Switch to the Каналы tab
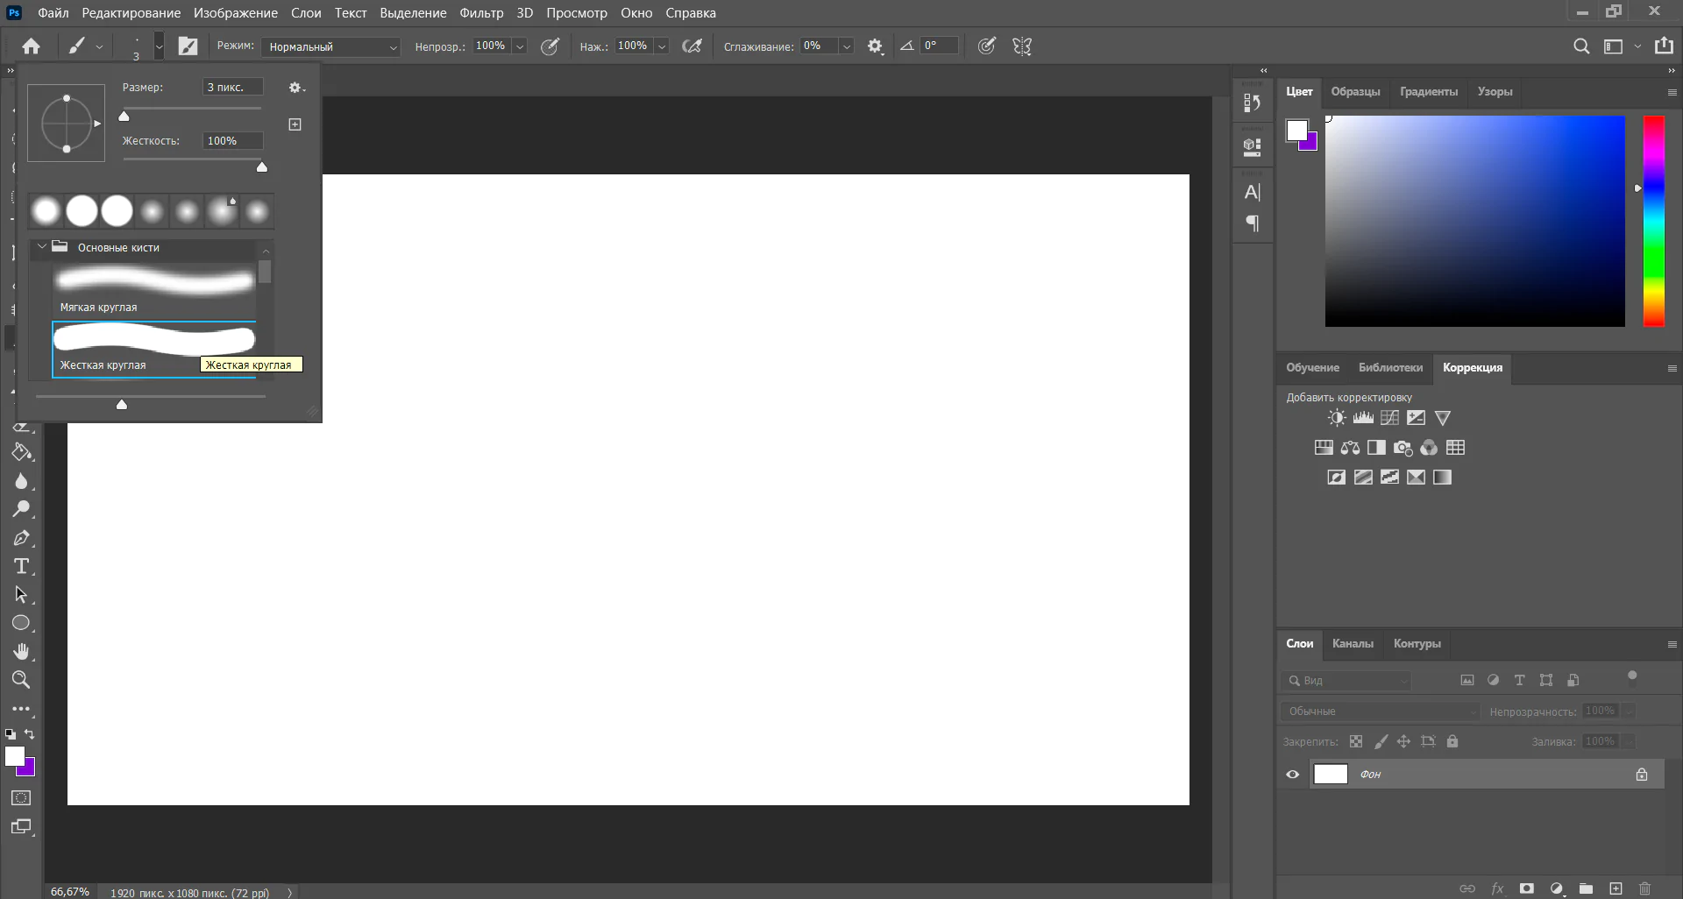The image size is (1683, 899). 1352,643
